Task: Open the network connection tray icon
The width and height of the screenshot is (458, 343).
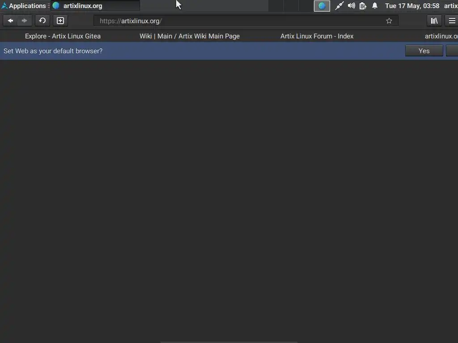Action: [x=339, y=6]
